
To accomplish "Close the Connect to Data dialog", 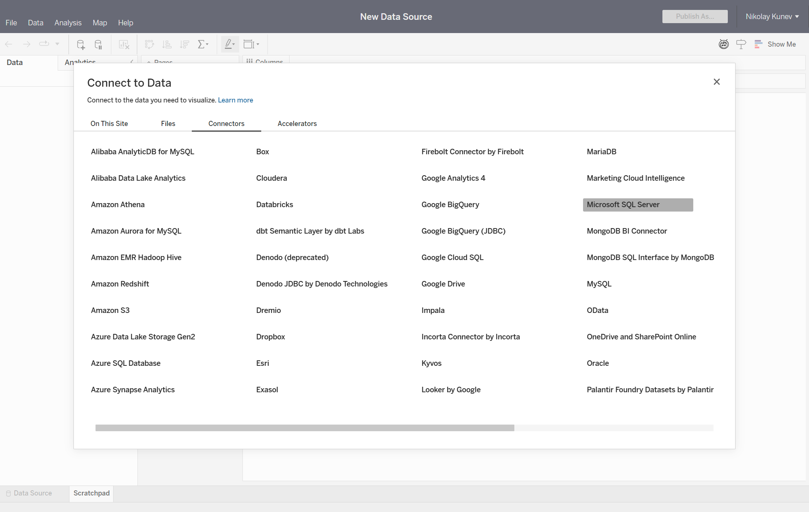I will pos(716,82).
